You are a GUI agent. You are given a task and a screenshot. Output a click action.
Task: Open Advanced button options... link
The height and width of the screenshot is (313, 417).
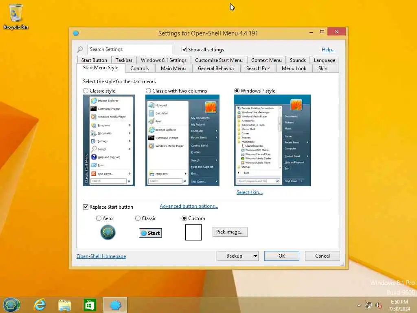pos(189,206)
